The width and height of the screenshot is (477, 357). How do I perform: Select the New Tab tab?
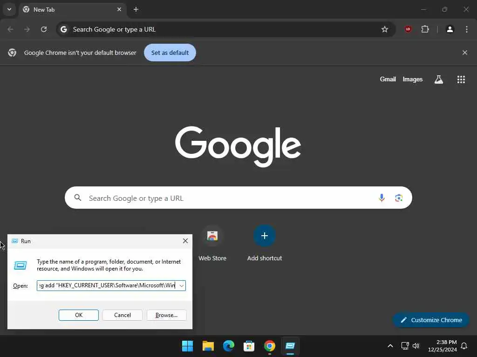tap(72, 9)
